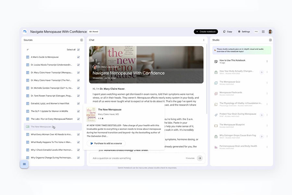Submit question with arrow send button
The image size is (292, 195).
200,158
